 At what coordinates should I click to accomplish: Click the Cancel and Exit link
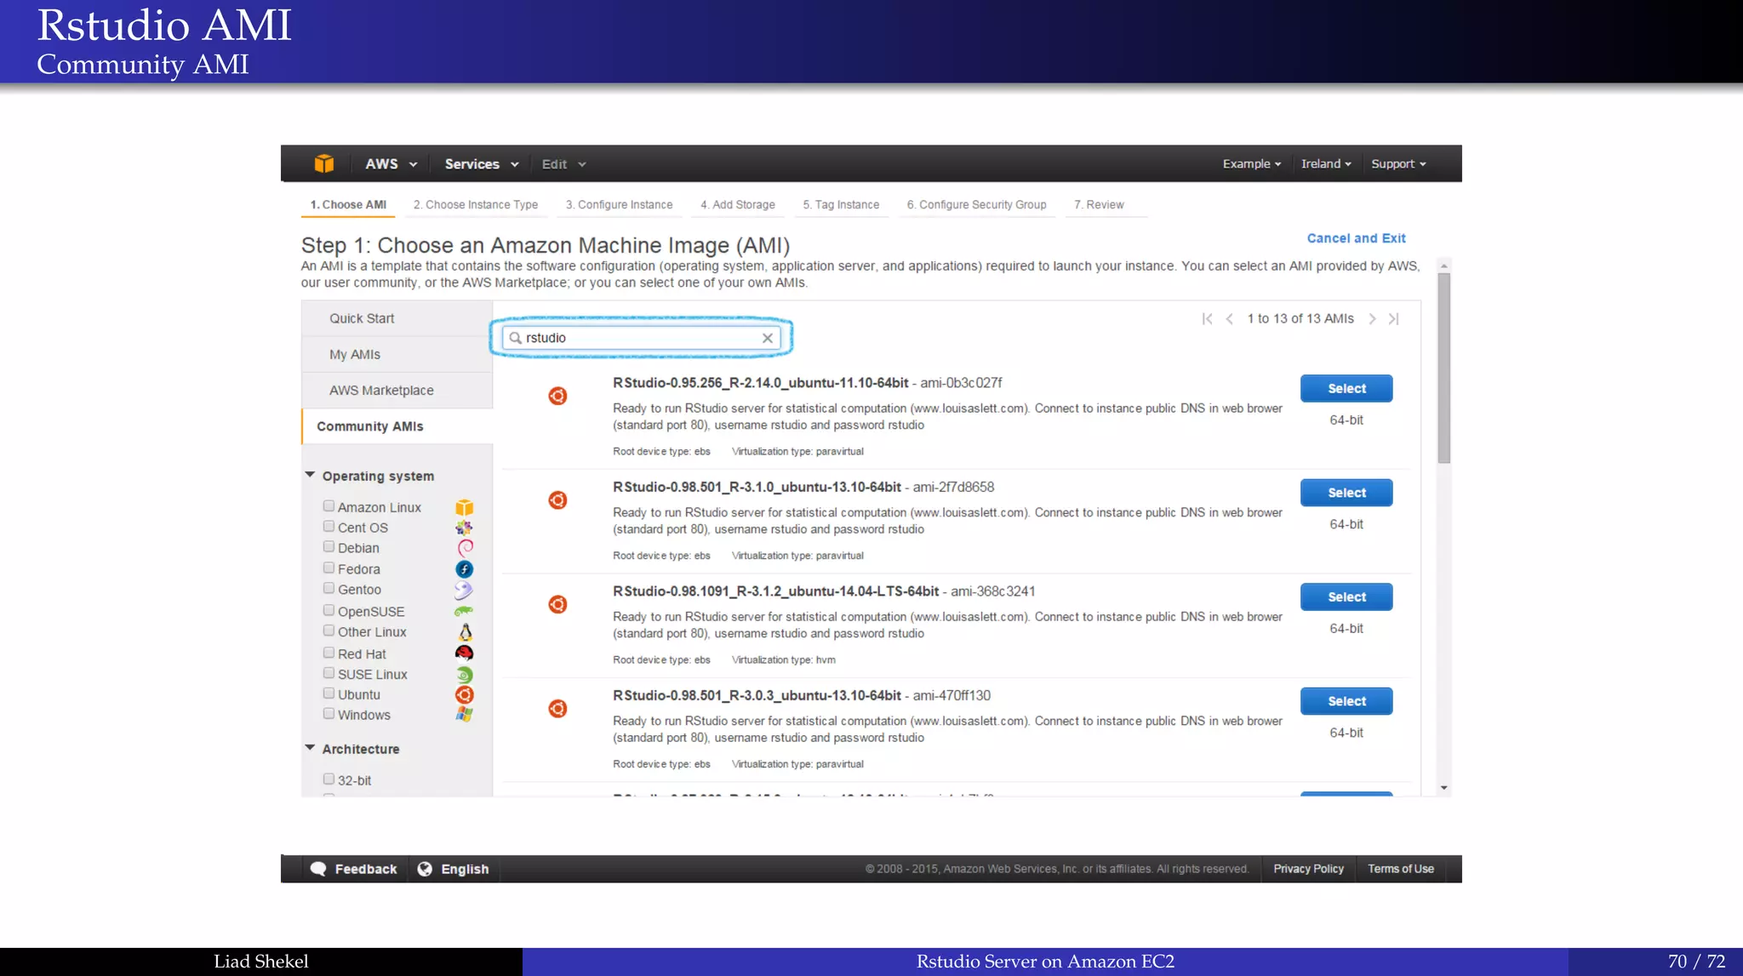point(1356,238)
